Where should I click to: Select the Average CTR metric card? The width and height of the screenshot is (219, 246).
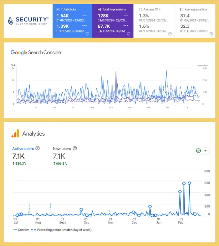point(154,21)
